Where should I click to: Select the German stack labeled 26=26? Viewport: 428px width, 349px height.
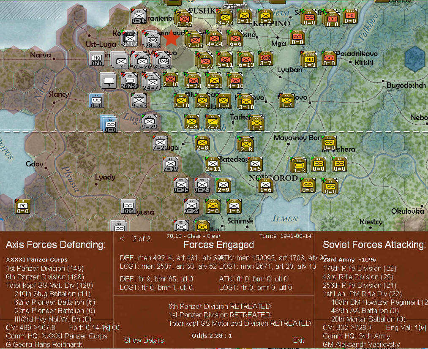[142, 60]
